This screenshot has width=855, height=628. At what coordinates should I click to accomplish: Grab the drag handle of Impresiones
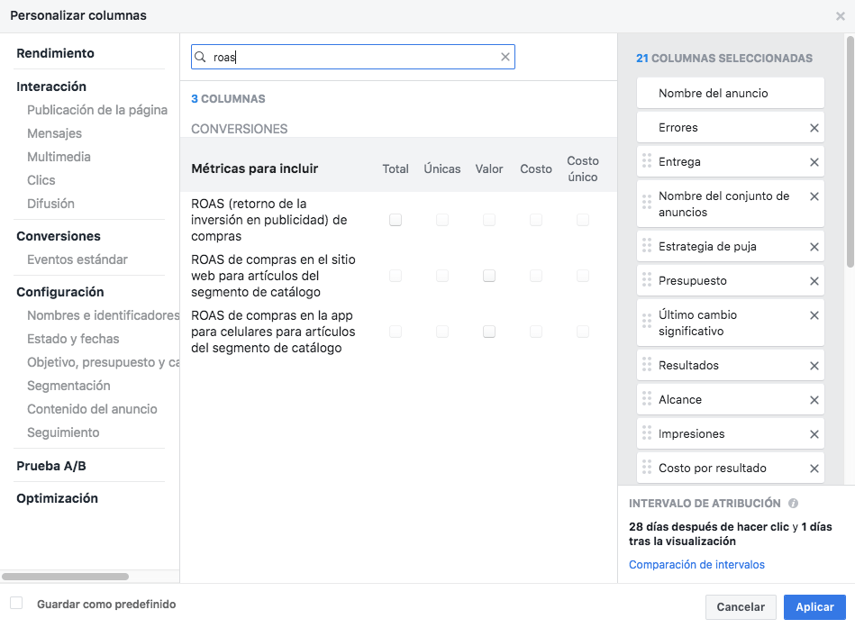[647, 432]
